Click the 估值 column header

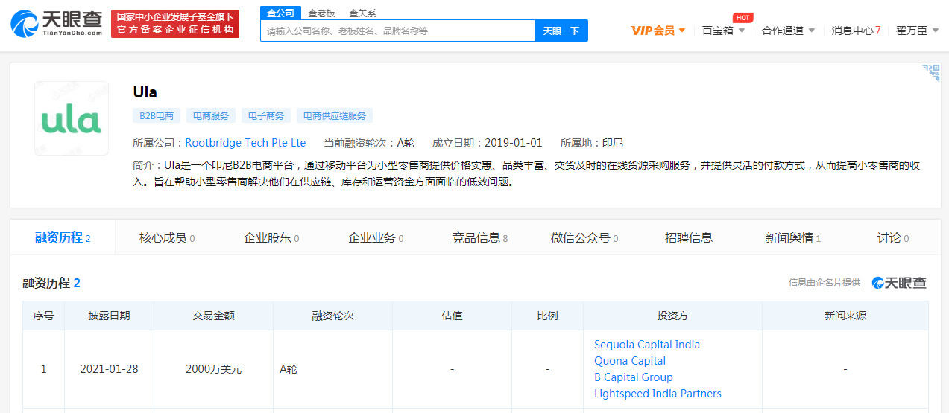pos(452,316)
